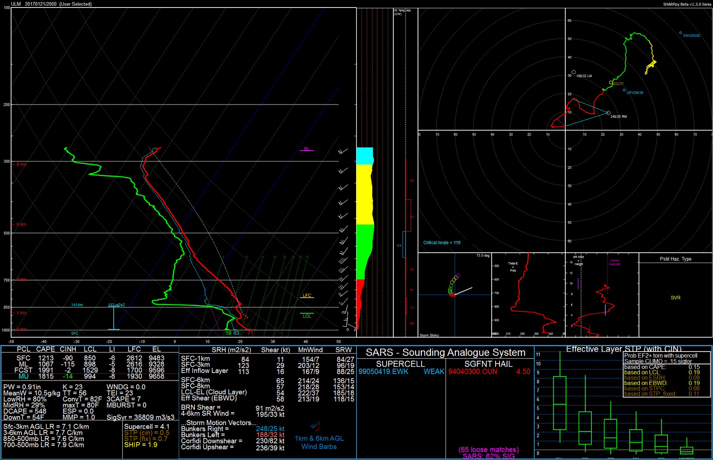Select the FCST parcel row in the table
Image resolution: width=713 pixels, height=460 pixels.
(x=90, y=370)
